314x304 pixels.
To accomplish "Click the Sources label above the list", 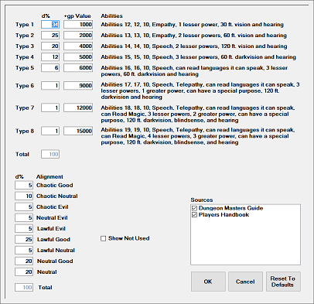I will coord(202,200).
